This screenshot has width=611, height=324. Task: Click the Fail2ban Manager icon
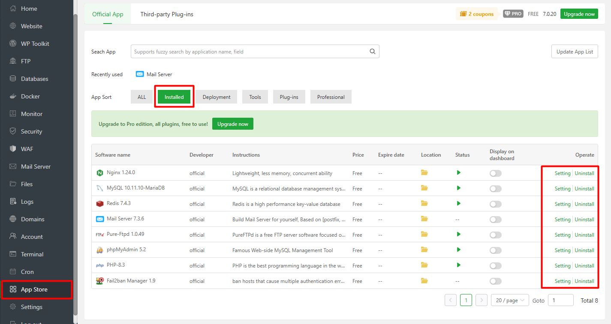[x=99, y=281]
